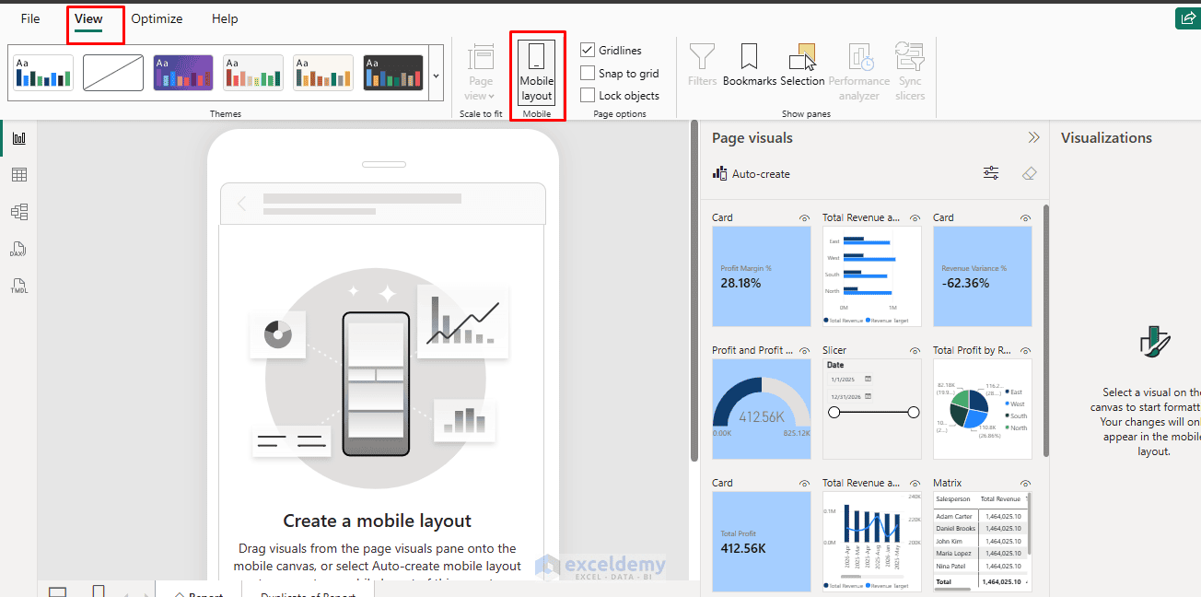Image resolution: width=1201 pixels, height=597 pixels.
Task: Switch to the Optimize tab
Action: tap(157, 18)
